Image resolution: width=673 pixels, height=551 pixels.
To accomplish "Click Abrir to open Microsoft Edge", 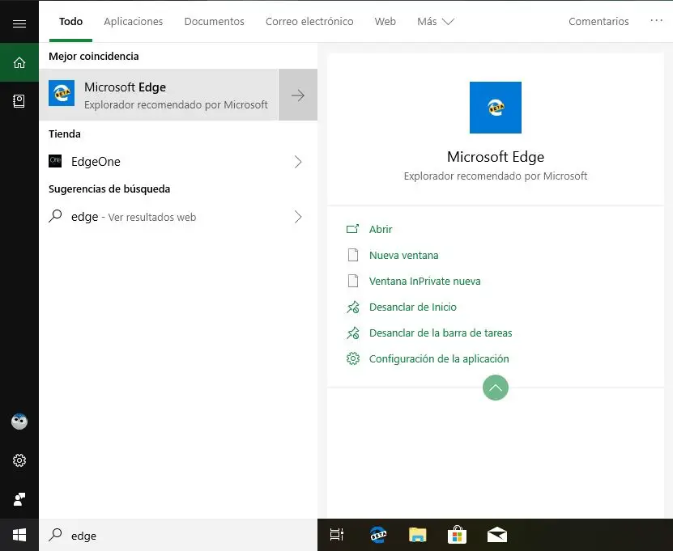I will pos(381,230).
